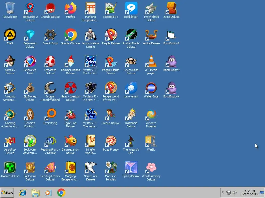Screen dimensions: 265x198
Task: Select the Insaniquarium Deluxe fish icon
Action: [x=70, y=141]
